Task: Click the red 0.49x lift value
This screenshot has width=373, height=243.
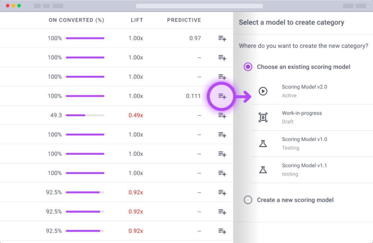Action: [136, 115]
